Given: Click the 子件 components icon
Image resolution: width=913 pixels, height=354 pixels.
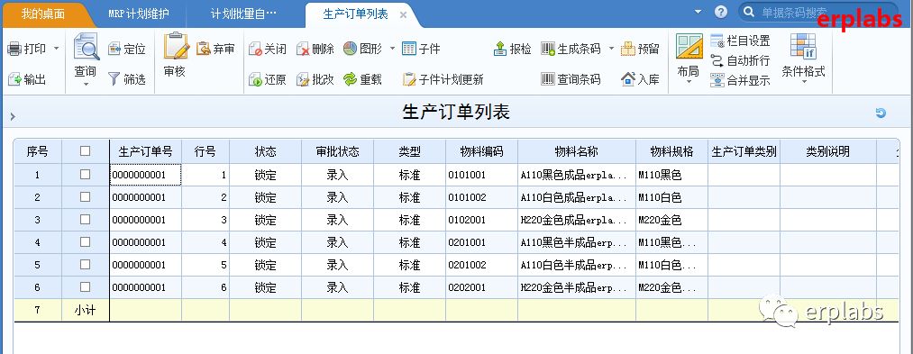Looking at the screenshot, I should (x=409, y=49).
